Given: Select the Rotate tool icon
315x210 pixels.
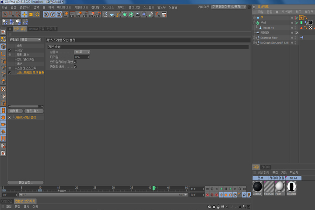Looking at the screenshot, I should (37, 14).
